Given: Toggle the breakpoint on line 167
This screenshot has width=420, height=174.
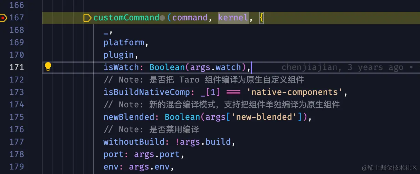Looking at the screenshot, I should pyautogui.click(x=3, y=18).
